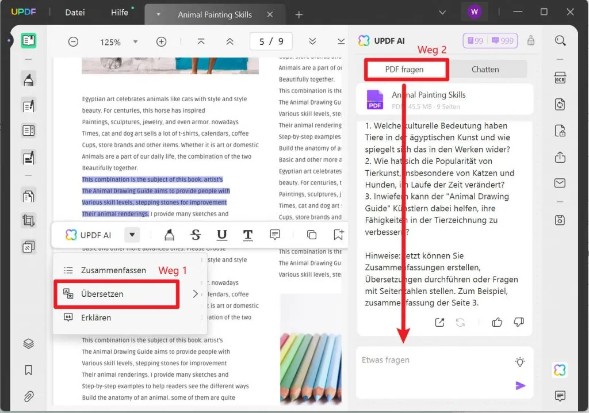Add a bookmark from the floating toolbar
Image resolution: width=589 pixels, height=413 pixels.
[x=338, y=235]
